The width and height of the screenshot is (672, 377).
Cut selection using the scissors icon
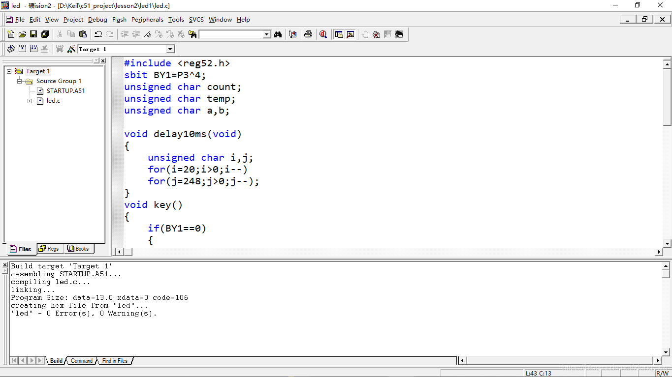60,34
